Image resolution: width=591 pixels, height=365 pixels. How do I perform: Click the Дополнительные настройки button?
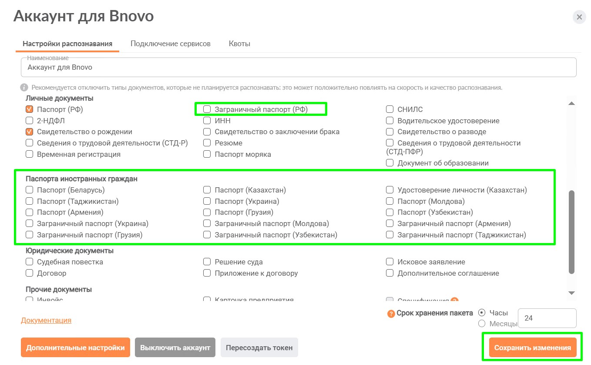point(75,348)
